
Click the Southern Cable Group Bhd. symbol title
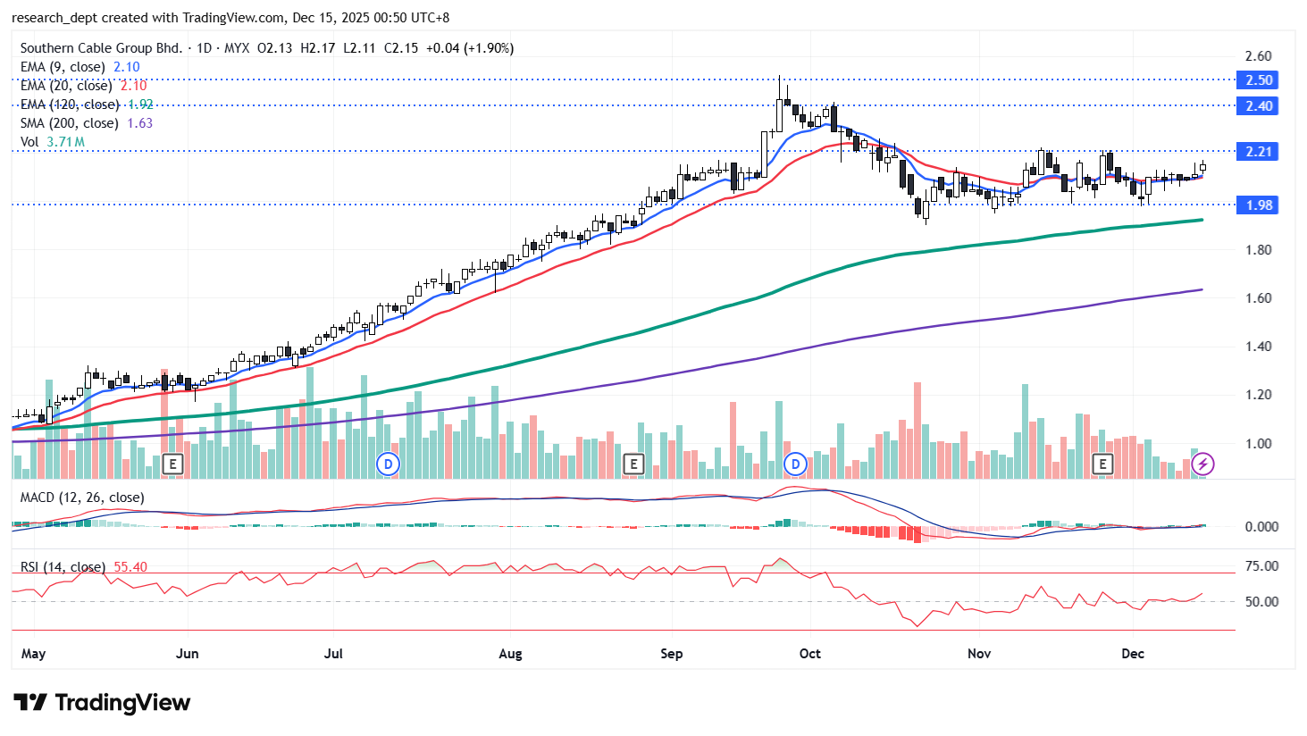(101, 48)
